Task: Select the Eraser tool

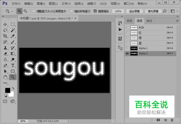Action: (x=5, y=54)
